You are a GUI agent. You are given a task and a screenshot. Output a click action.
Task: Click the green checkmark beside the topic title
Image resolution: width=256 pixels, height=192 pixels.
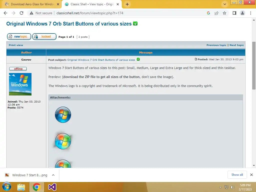coord(135,24)
